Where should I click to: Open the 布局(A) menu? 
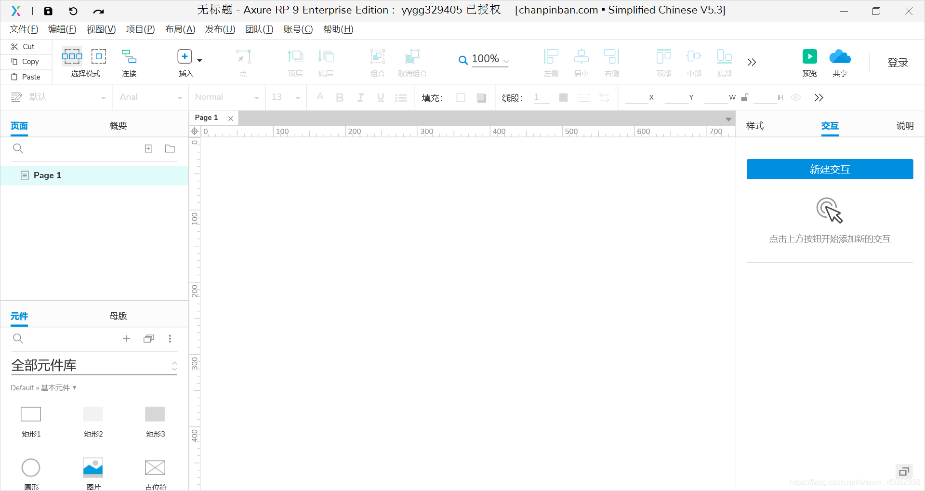point(180,29)
